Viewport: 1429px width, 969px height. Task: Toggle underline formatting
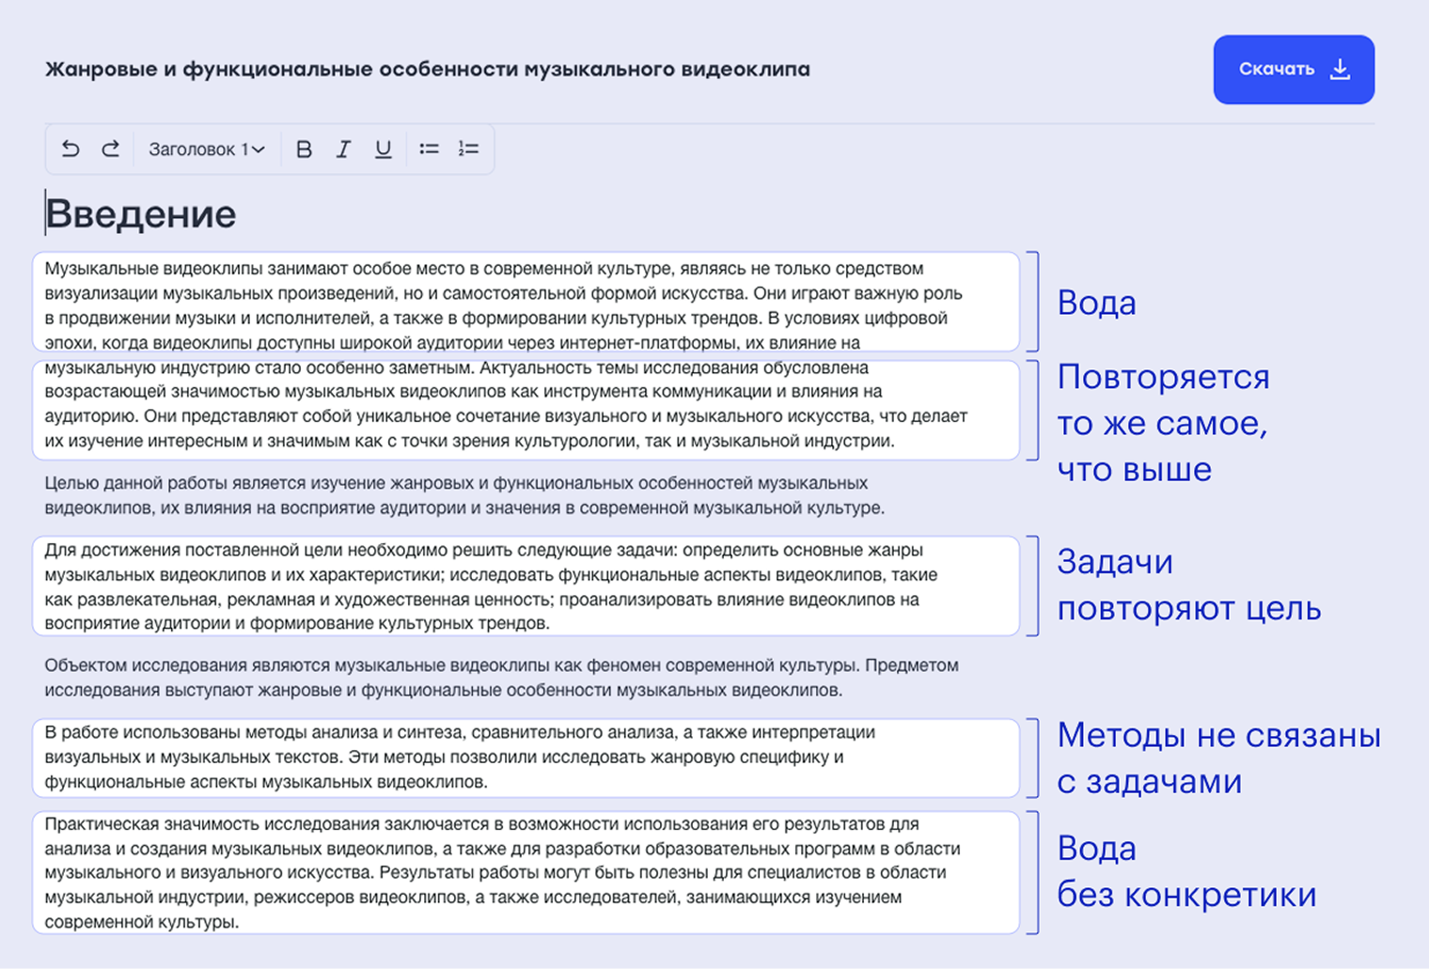[383, 148]
